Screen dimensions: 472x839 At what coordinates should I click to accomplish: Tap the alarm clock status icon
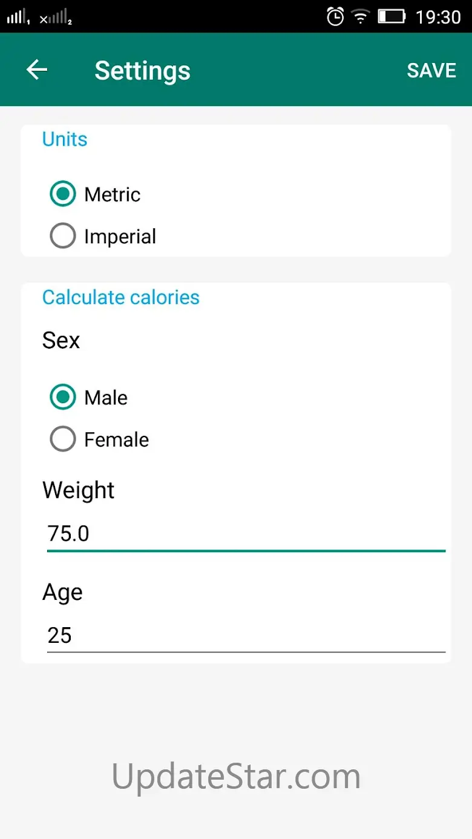335,16
